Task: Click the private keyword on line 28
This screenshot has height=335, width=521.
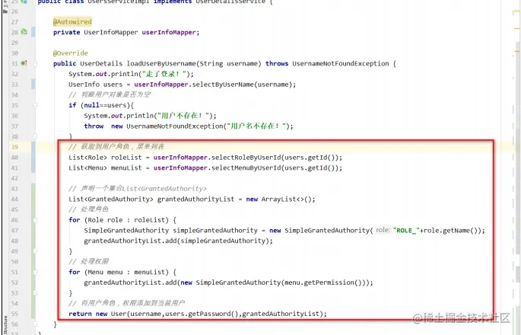Action: point(66,32)
